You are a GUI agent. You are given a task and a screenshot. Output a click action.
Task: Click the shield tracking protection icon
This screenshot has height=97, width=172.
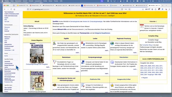[x=28, y=9]
